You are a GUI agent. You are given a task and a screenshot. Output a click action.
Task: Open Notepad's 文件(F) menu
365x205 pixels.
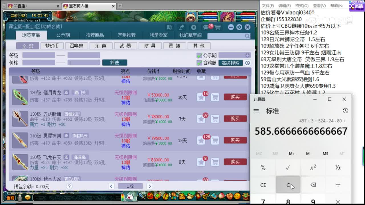[x=268, y=6]
